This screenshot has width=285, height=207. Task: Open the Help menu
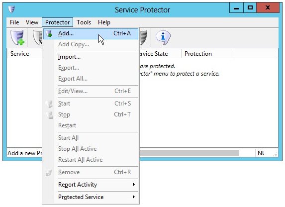tap(104, 22)
